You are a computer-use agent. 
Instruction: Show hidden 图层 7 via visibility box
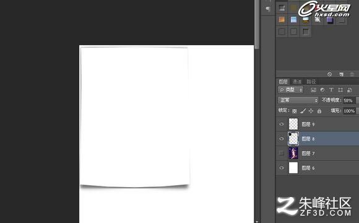coord(282,154)
